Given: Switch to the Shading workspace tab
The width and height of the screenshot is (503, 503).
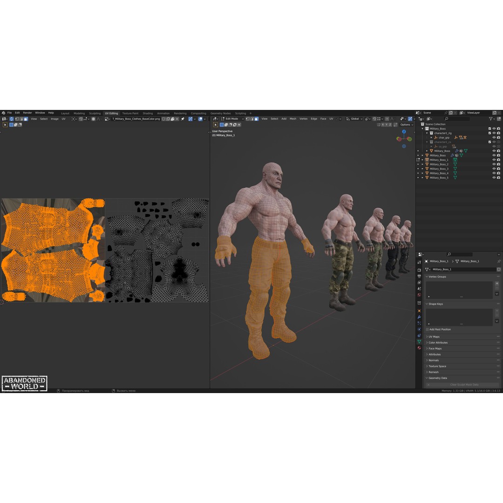Looking at the screenshot, I should pyautogui.click(x=148, y=113).
